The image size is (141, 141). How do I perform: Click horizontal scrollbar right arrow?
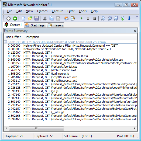click(135, 128)
